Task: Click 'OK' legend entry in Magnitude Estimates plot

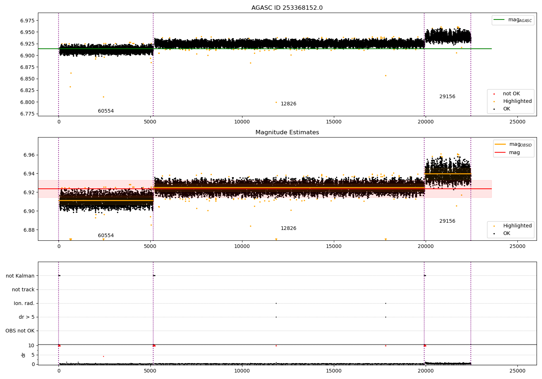Action: coord(507,234)
